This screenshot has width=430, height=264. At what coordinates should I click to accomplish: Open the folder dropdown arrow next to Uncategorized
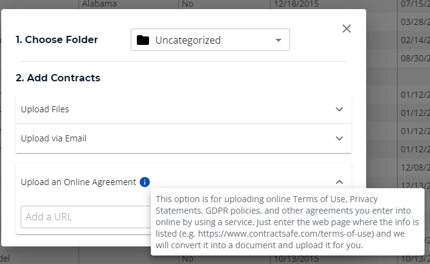click(x=279, y=40)
